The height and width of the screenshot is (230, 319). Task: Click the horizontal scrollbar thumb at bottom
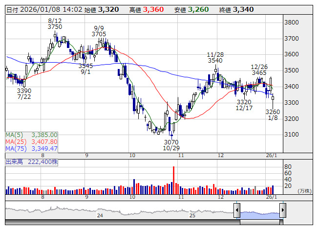coord(260,222)
